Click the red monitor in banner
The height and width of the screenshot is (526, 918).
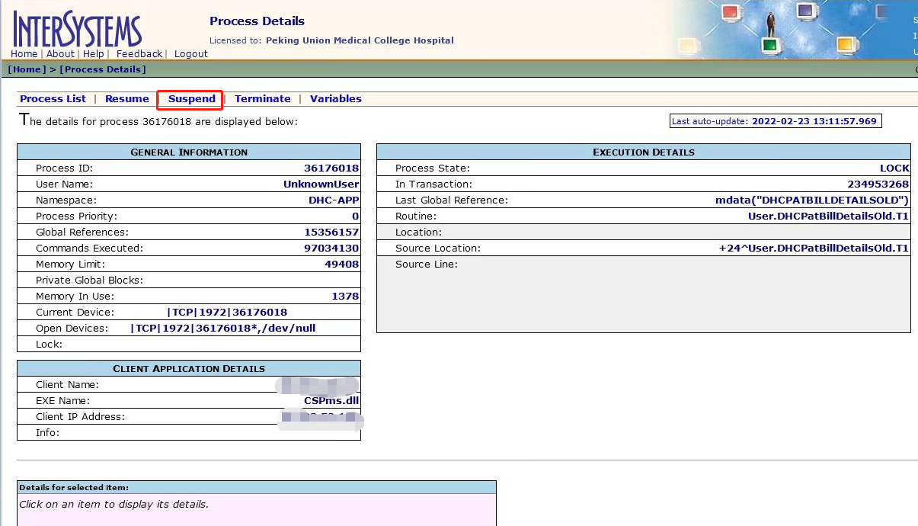(x=731, y=13)
